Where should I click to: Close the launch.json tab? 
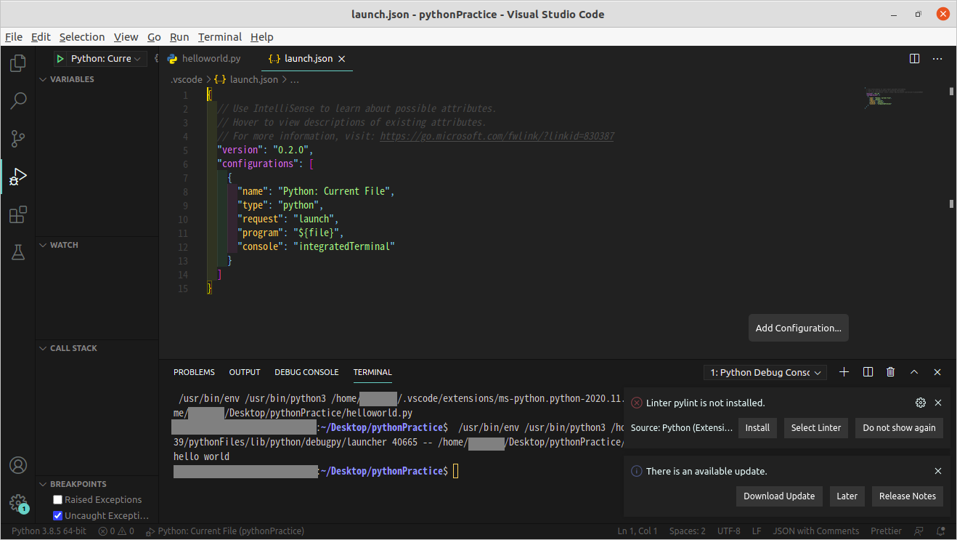pos(342,59)
